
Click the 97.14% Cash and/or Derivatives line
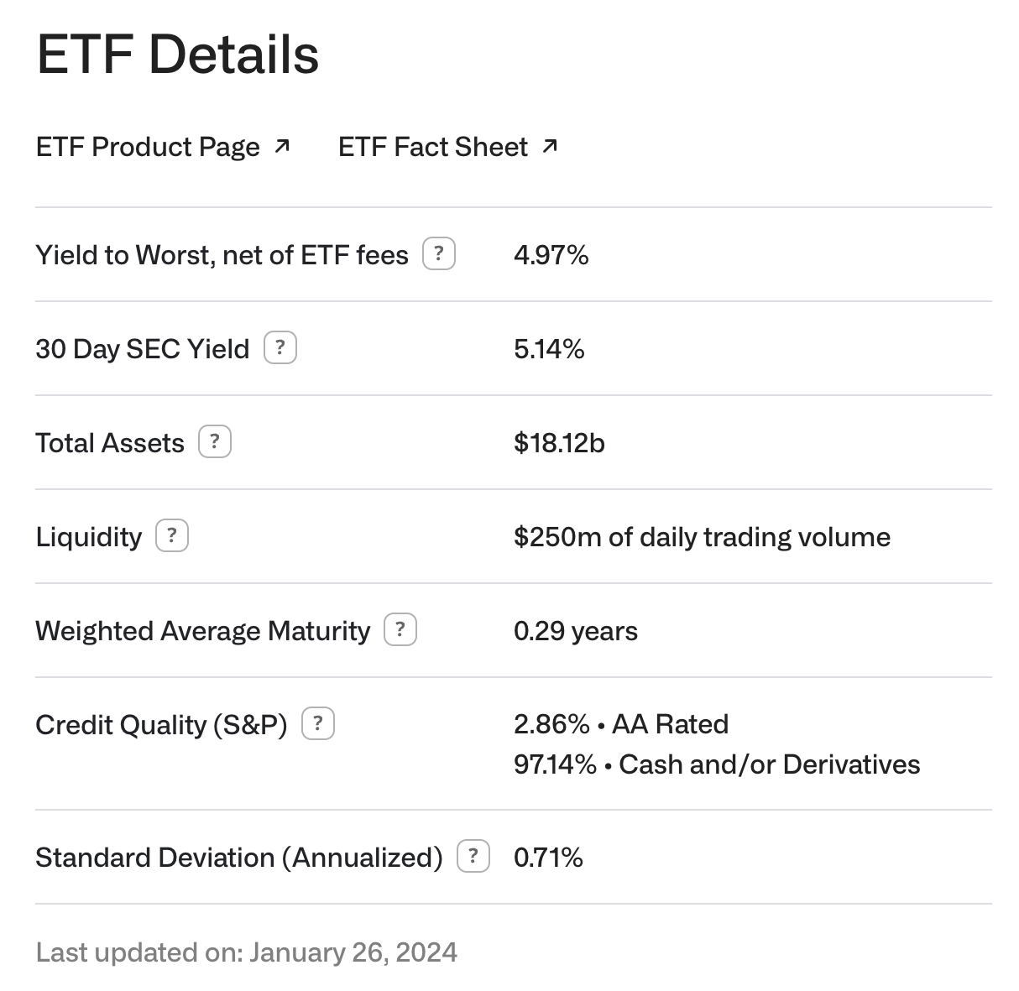point(717,764)
